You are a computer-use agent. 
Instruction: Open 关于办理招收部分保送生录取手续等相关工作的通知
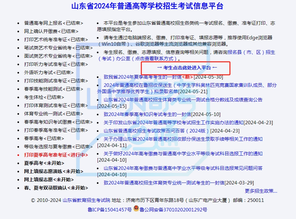point(183,139)
